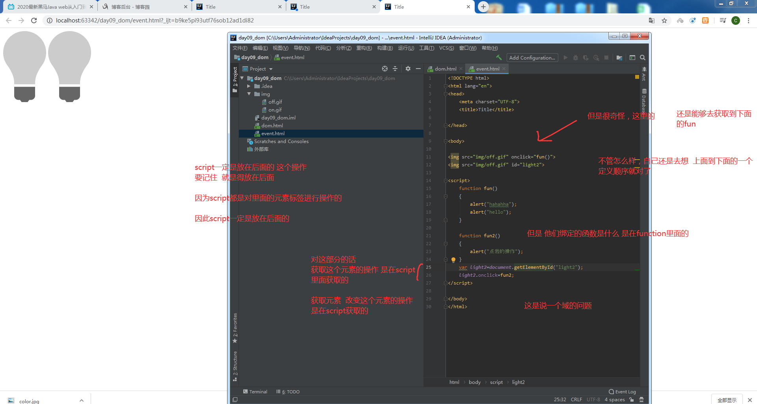
Task: Click the body breadcrumb below the editor
Action: tap(475, 382)
